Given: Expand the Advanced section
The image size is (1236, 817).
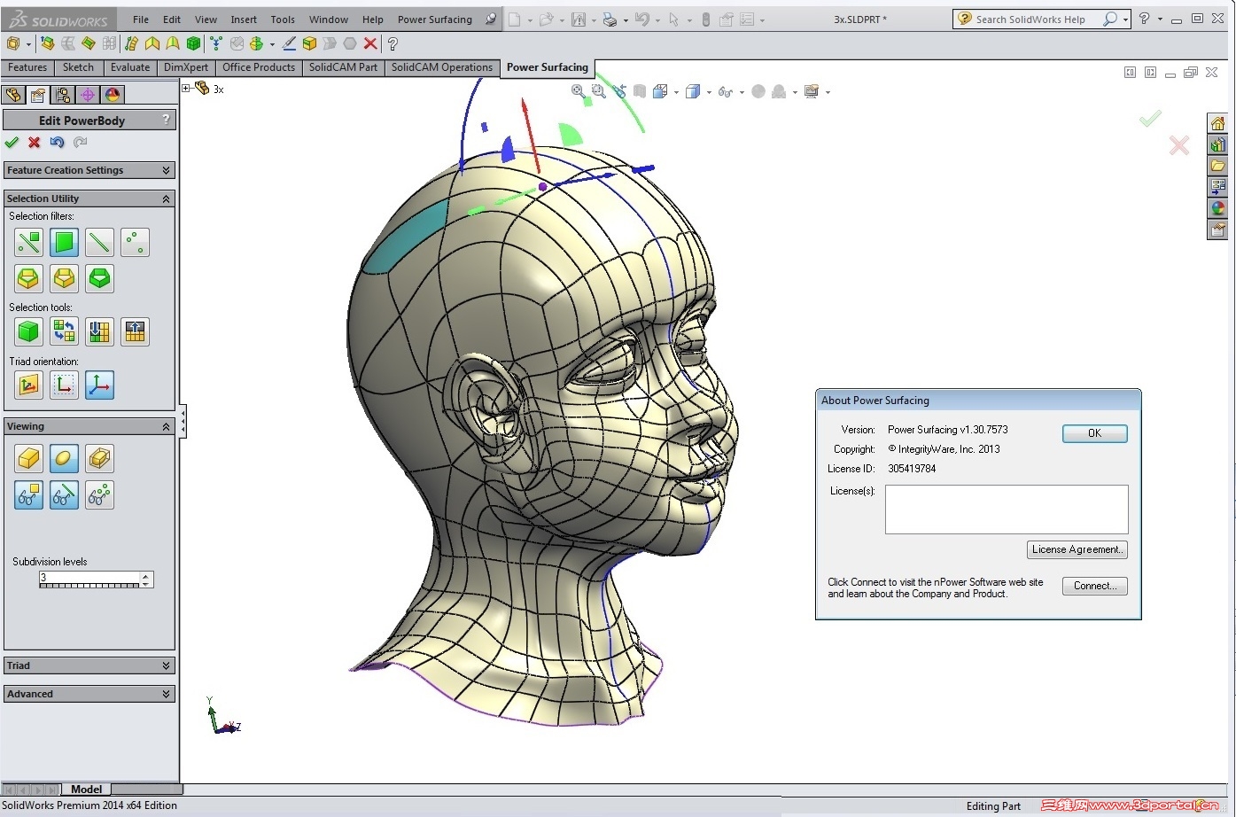Looking at the screenshot, I should [89, 694].
